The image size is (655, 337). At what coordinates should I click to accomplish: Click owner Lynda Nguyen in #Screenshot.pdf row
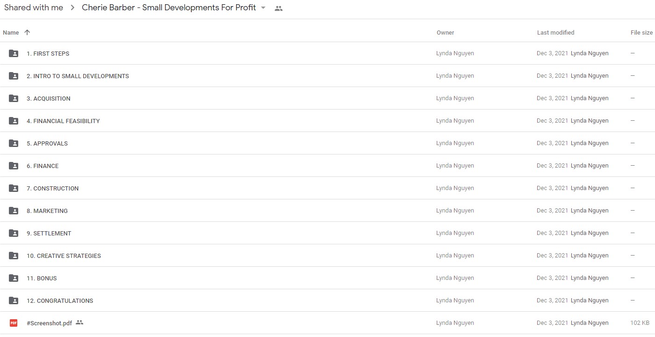pyautogui.click(x=455, y=323)
